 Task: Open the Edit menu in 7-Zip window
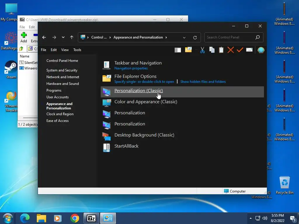point(32,27)
